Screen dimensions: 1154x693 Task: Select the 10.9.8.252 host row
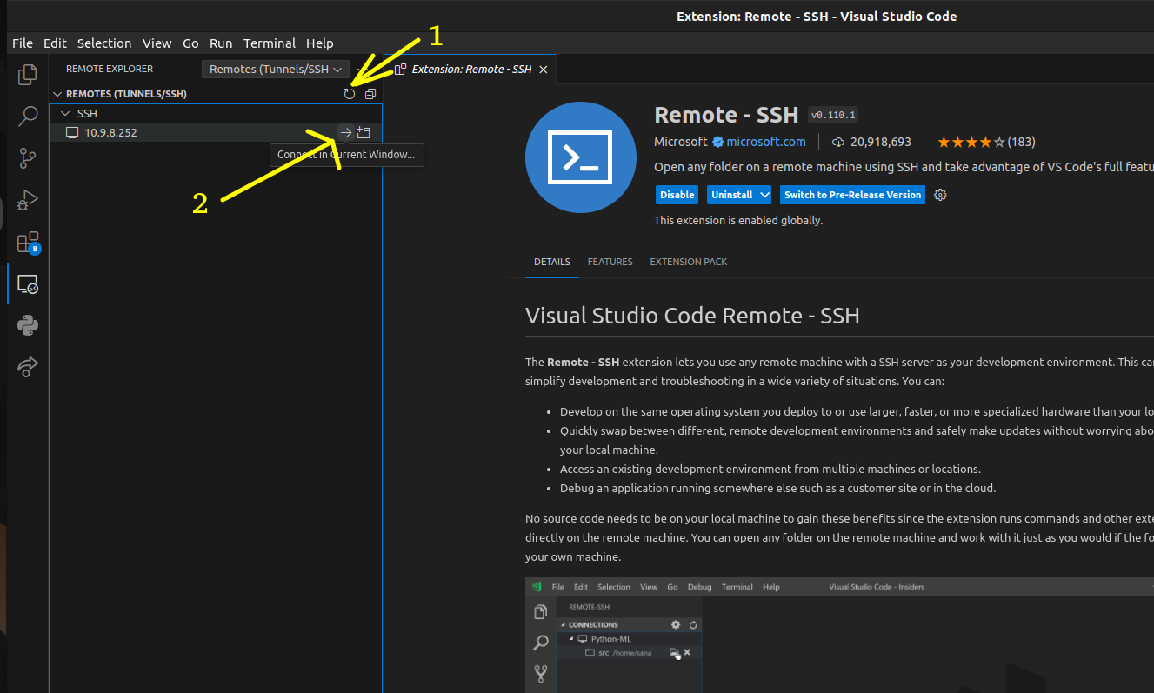[216, 132]
